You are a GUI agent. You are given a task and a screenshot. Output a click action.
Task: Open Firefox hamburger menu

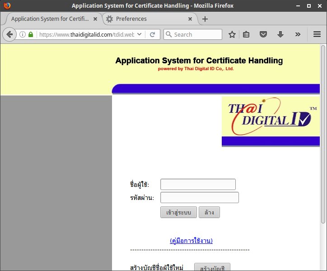click(317, 34)
